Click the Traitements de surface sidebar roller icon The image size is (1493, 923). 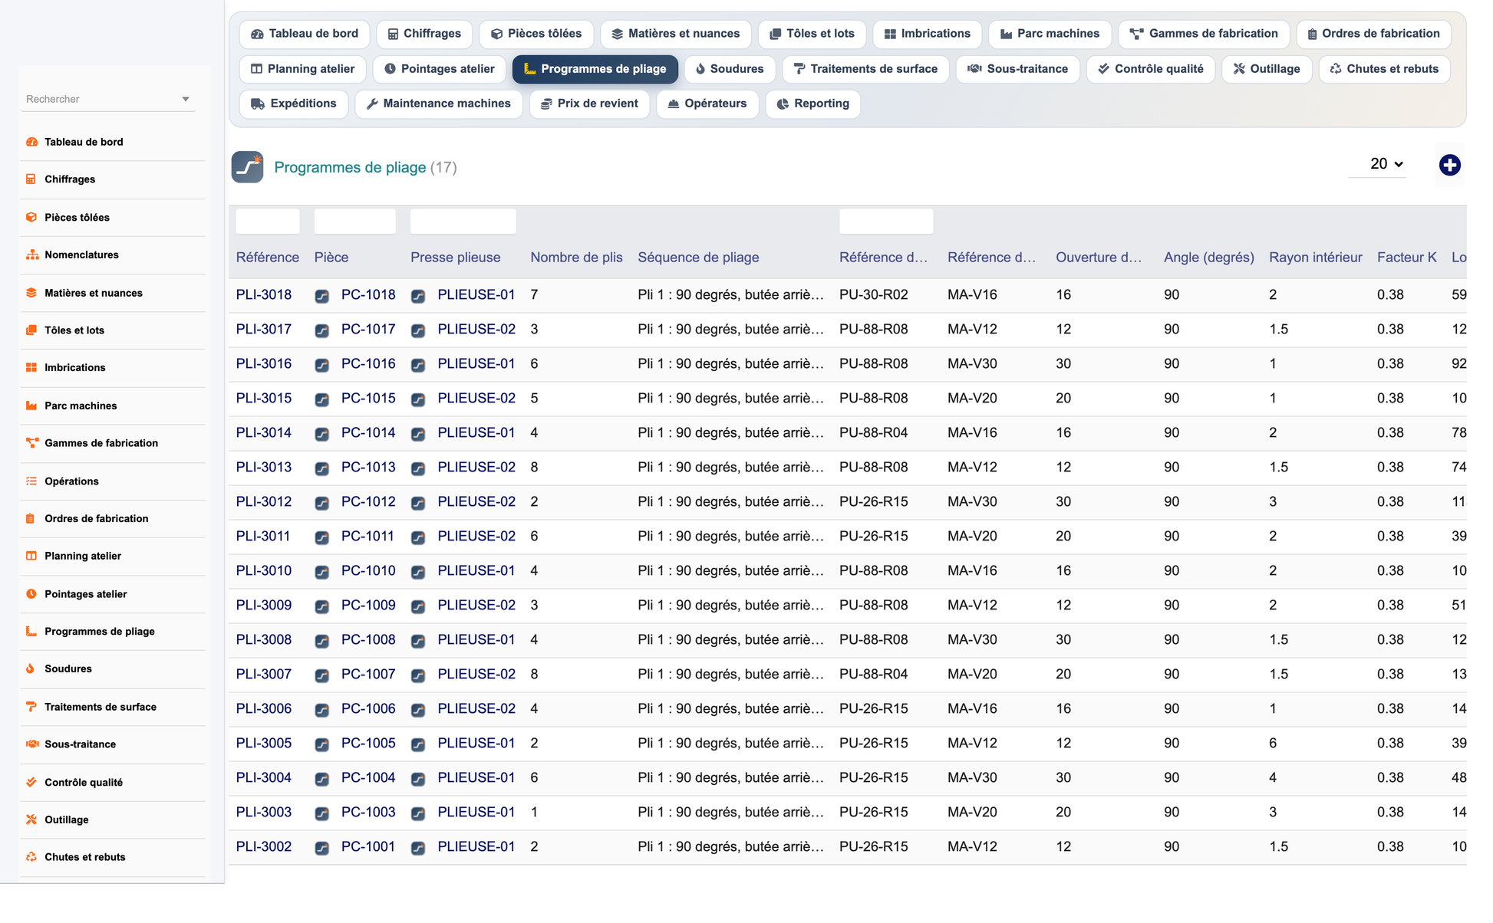pos(31,707)
